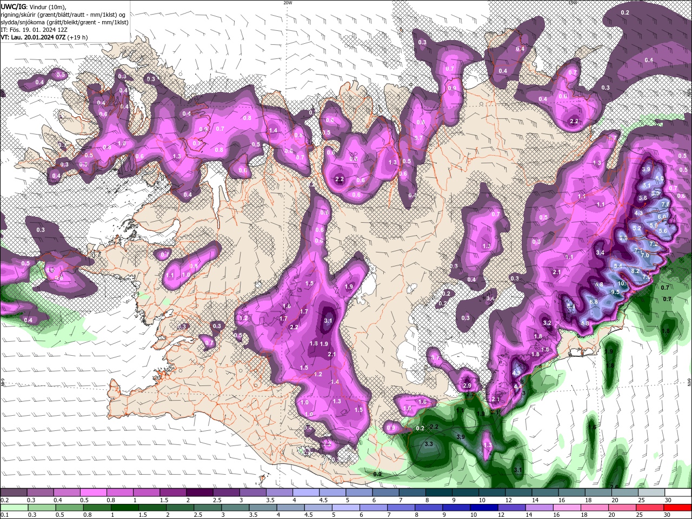Viewport: 692px width, 519px height.
Task: Click the 2.9 precipitation value on the map
Action: (x=467, y=386)
